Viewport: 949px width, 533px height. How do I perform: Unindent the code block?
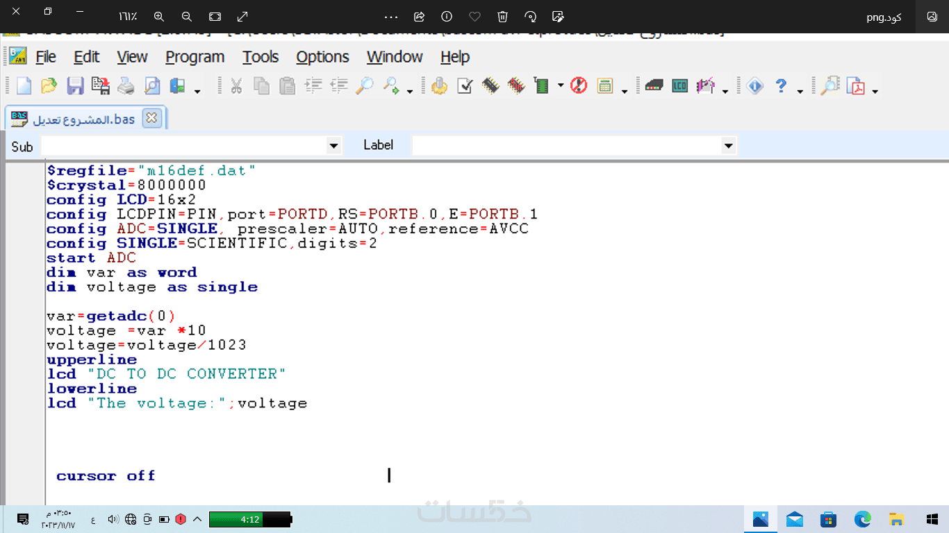pos(339,86)
